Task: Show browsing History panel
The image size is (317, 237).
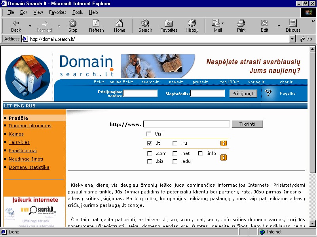Action: coord(192,26)
